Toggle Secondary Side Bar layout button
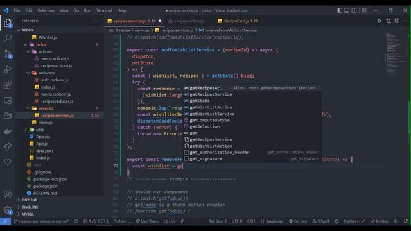The height and width of the screenshot is (231, 411). [354, 10]
